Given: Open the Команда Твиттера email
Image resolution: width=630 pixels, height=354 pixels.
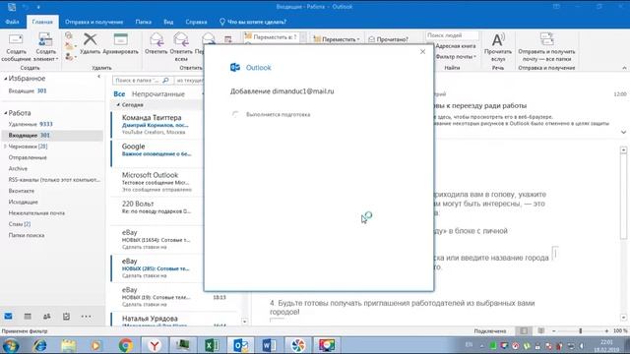Looking at the screenshot, I should point(157,125).
